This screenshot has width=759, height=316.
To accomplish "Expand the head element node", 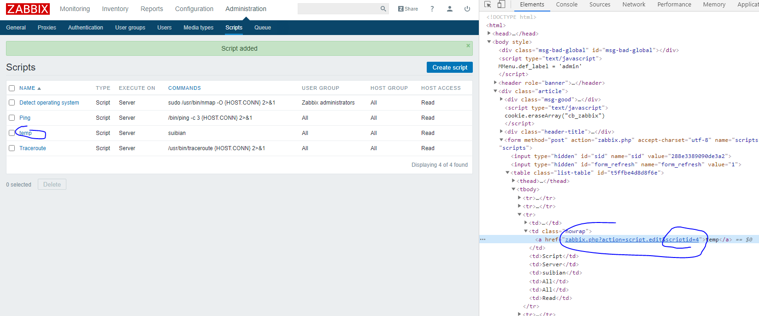I will tap(489, 33).
